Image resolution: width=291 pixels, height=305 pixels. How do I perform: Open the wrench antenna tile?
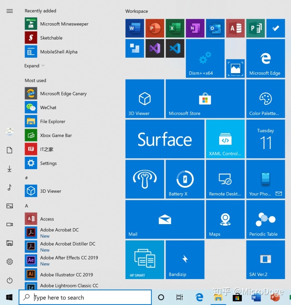pyautogui.click(x=145, y=179)
